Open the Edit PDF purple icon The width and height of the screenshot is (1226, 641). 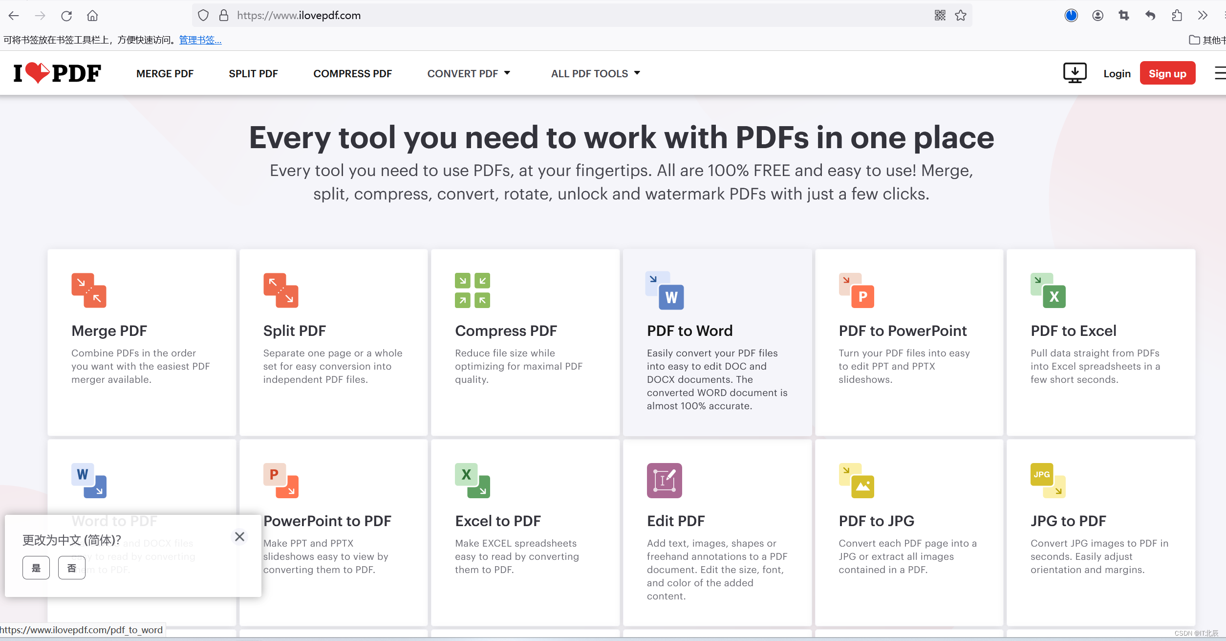[x=664, y=480]
